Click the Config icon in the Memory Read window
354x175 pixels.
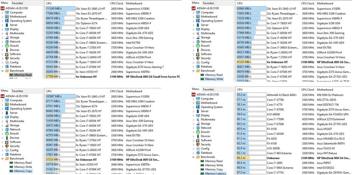click(x=7, y=62)
